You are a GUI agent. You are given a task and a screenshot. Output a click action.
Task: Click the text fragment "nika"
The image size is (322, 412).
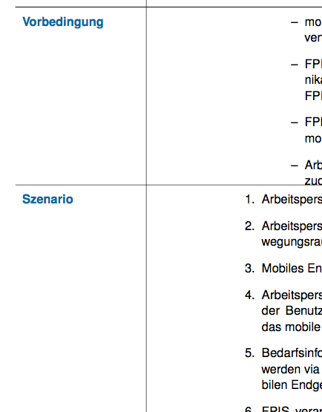coord(313,80)
